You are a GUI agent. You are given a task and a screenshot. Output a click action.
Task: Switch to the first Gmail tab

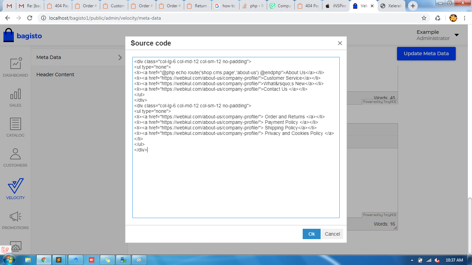9,6
